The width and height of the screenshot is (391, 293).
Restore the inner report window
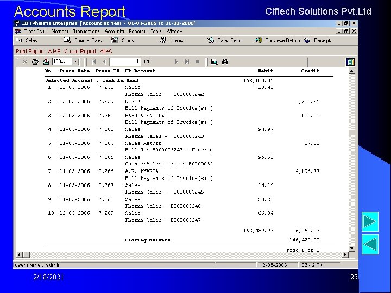pos(346,31)
